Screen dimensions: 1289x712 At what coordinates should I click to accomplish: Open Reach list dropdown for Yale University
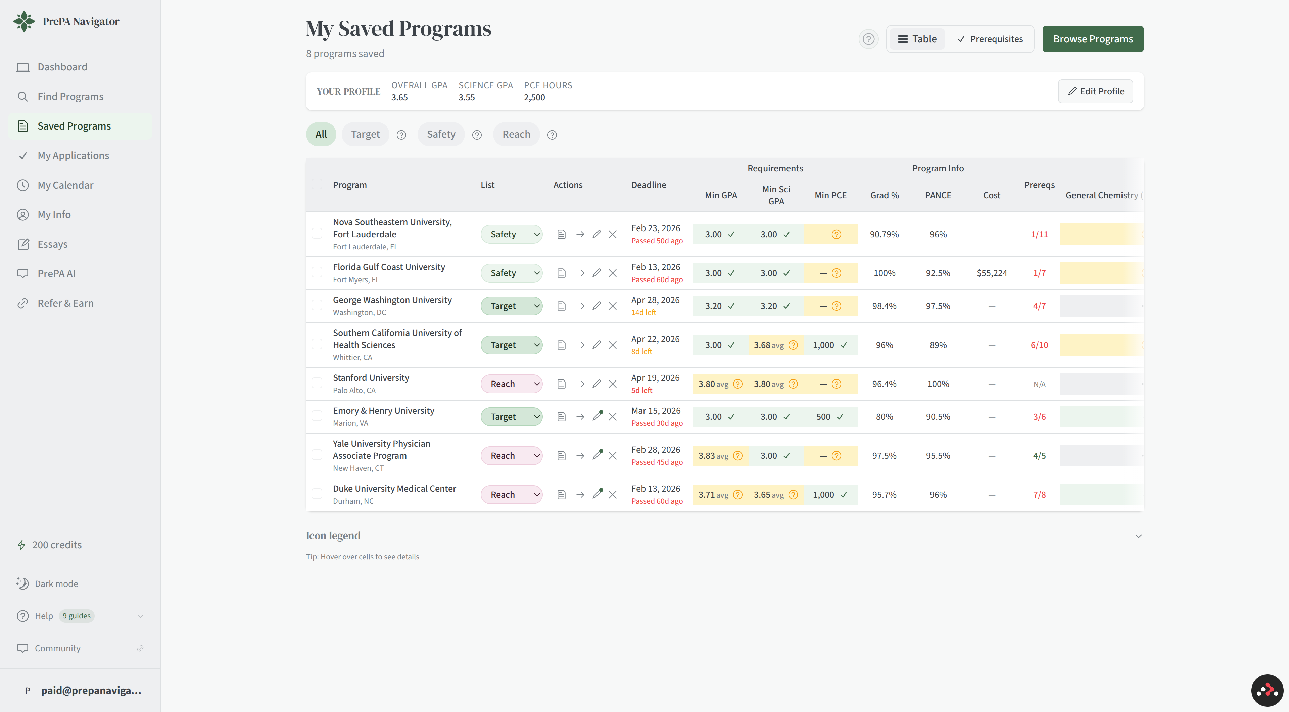[x=511, y=456]
